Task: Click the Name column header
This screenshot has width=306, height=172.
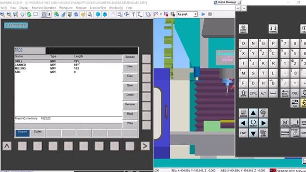Action: (x=19, y=56)
